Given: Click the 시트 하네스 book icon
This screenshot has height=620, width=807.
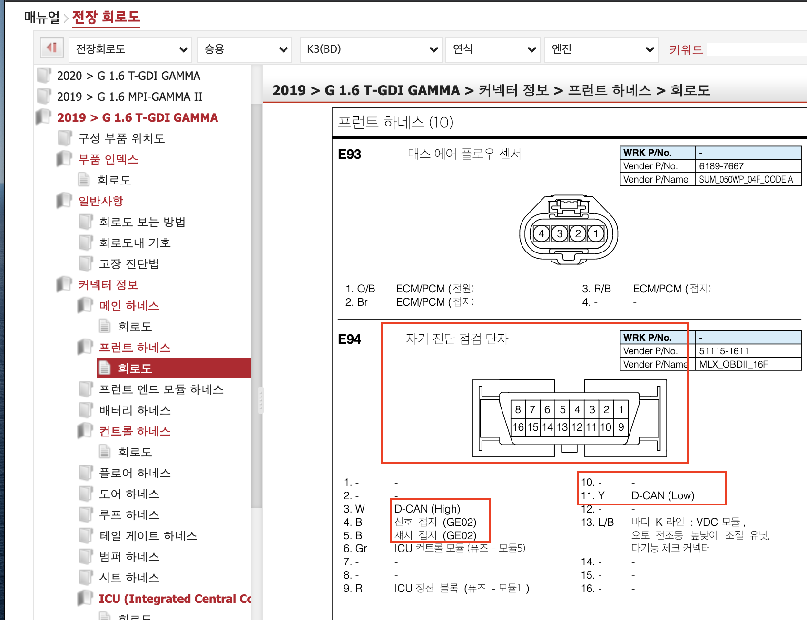Looking at the screenshot, I should click(x=86, y=577).
